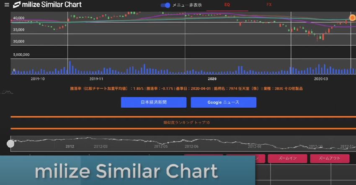Viewport: 356px width, 185px height.
Task: Grab the round range slider handle
Action: tap(10, 143)
